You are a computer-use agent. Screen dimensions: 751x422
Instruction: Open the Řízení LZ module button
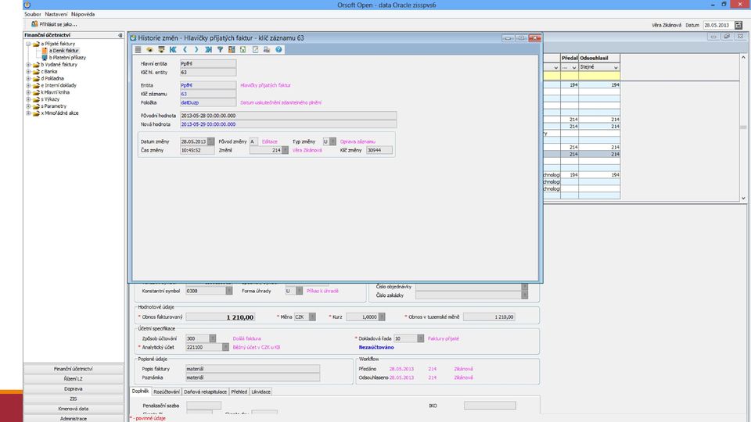point(74,378)
